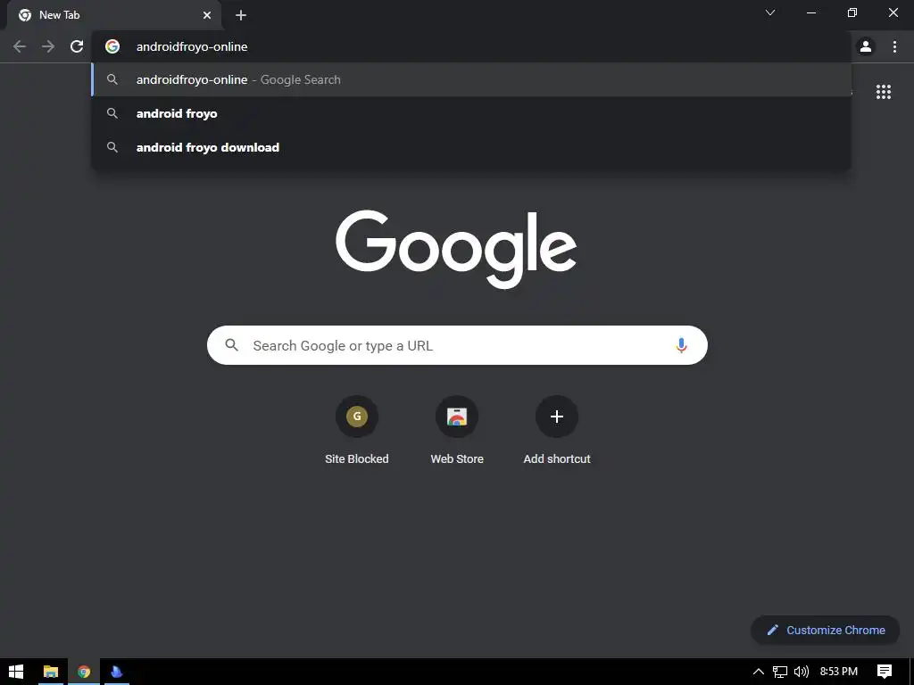Click the browser Back arrow
The image size is (914, 685).
pos(20,46)
